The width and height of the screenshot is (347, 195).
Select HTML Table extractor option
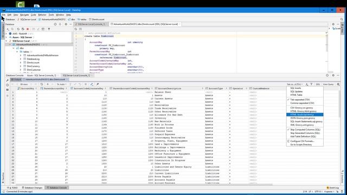[x=305, y=95]
